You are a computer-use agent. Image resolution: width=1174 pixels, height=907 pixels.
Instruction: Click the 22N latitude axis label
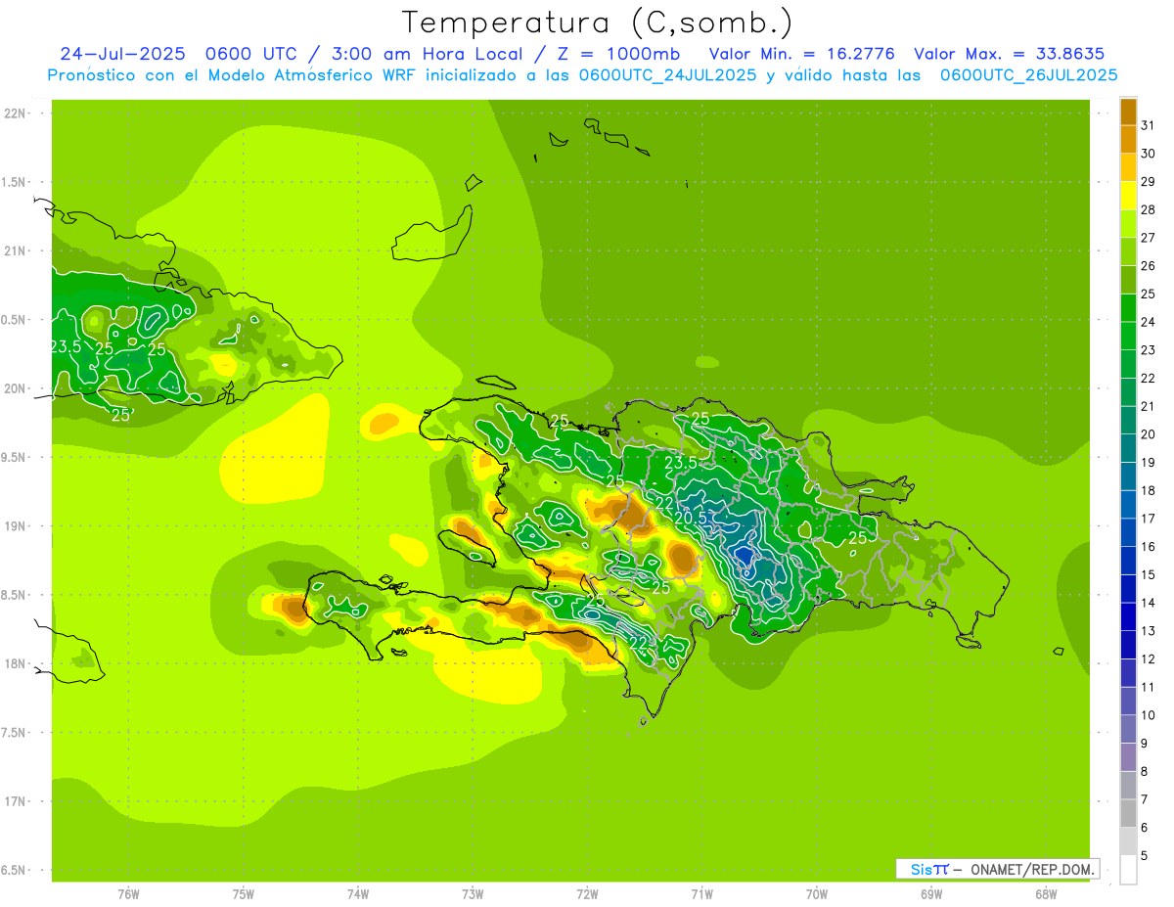click(x=16, y=113)
